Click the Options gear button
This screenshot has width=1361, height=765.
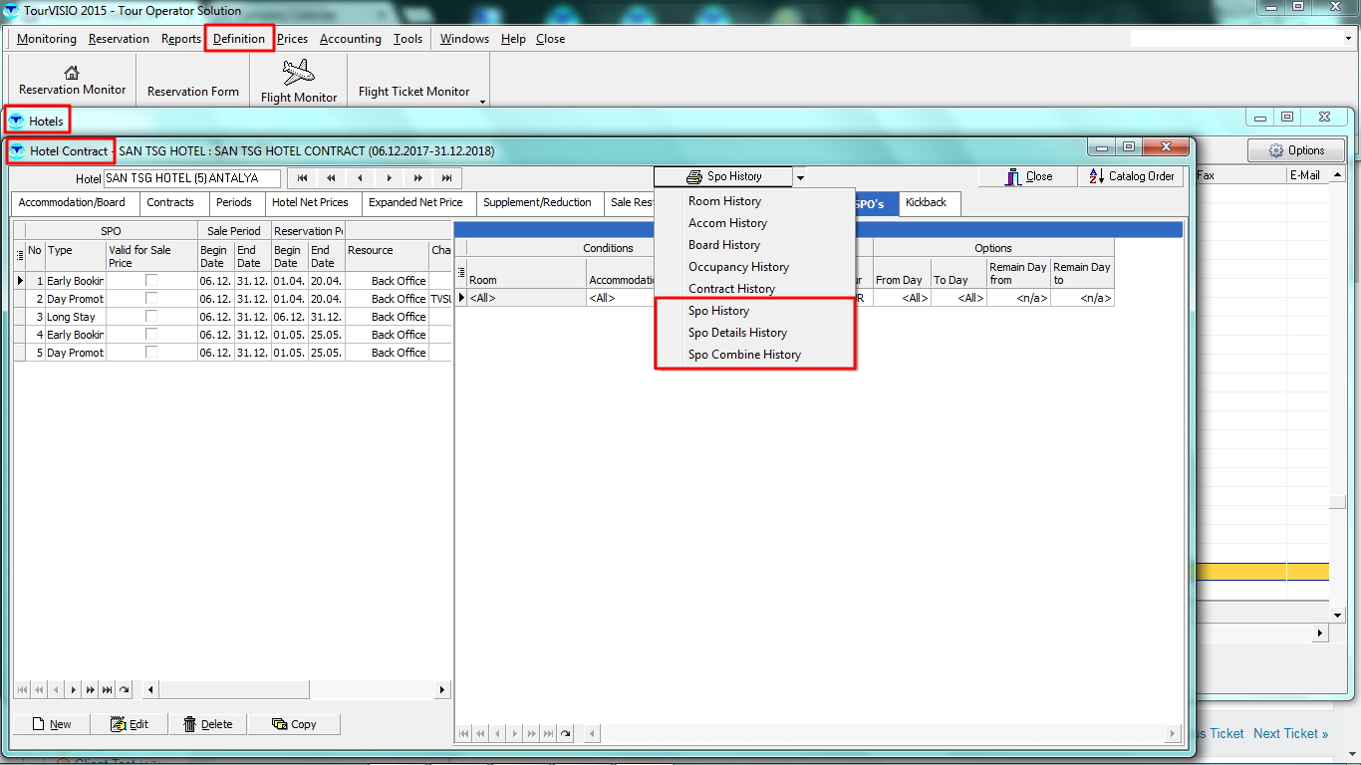1295,150
